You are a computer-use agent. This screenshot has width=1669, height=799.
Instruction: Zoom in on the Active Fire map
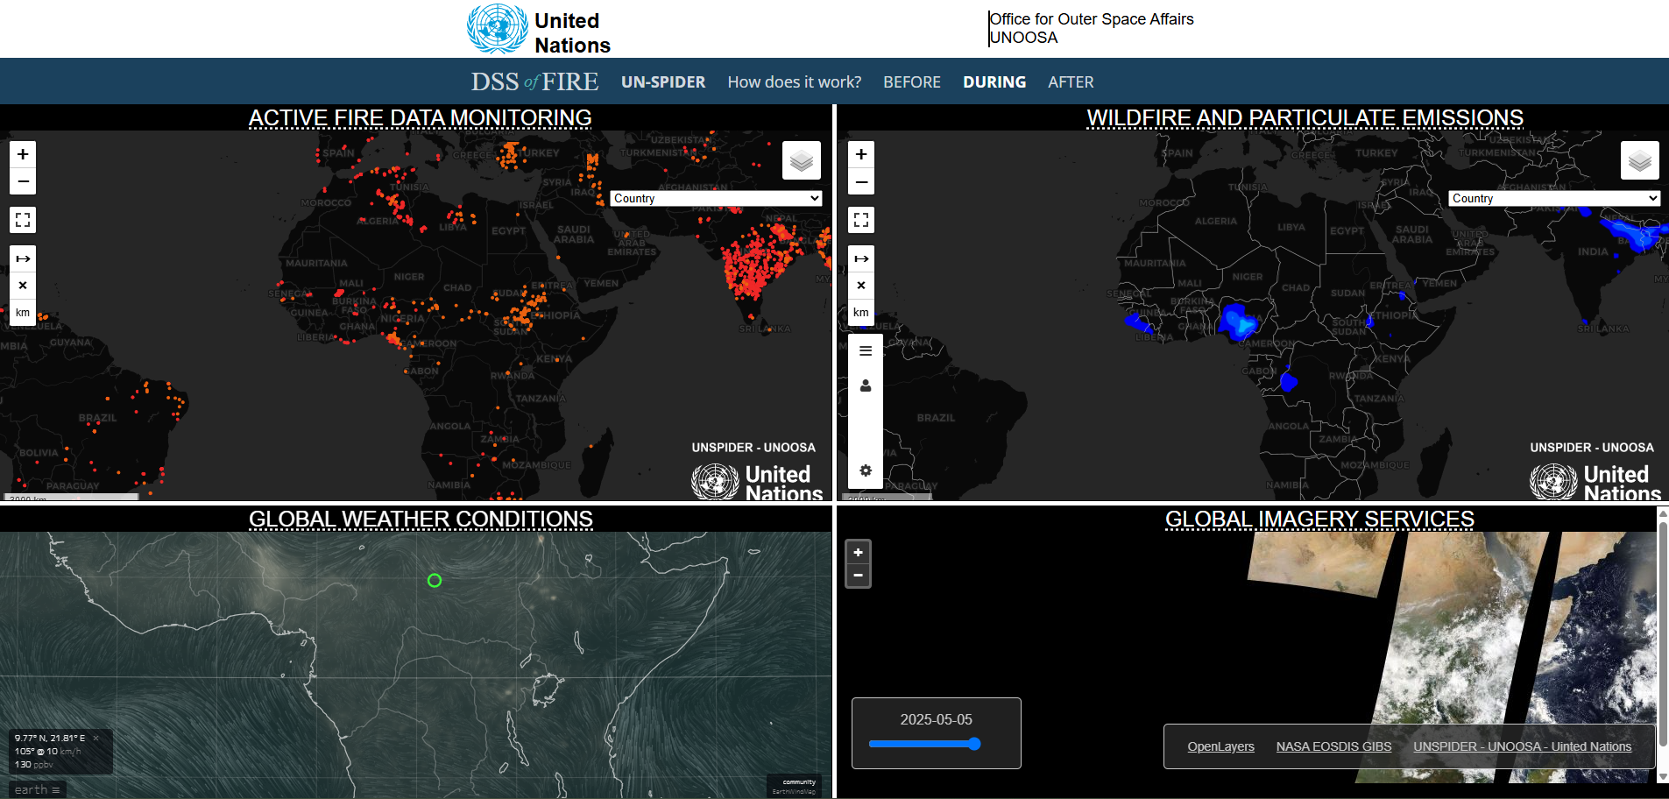[23, 154]
